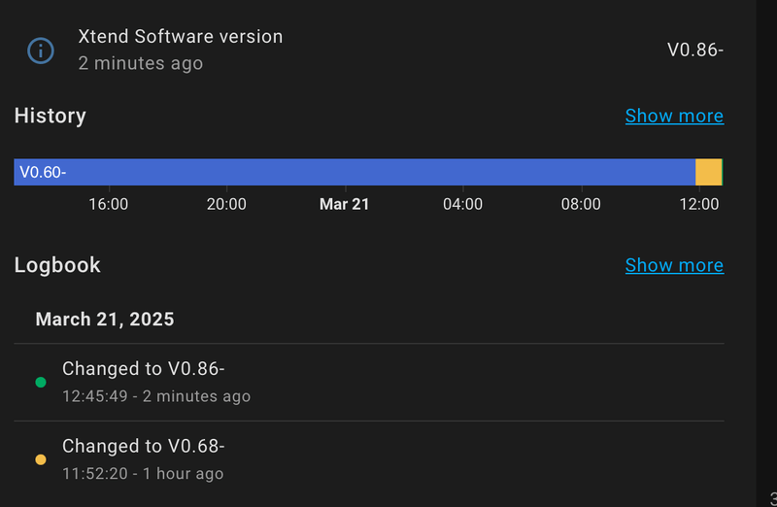Click the 08:00 label on the timeline
777x507 pixels.
pos(581,204)
